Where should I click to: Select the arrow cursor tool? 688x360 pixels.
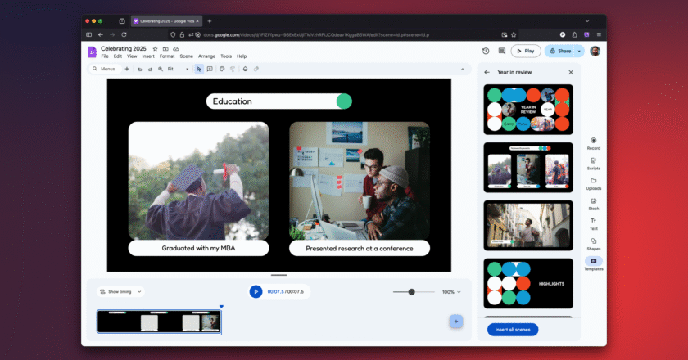pos(198,70)
